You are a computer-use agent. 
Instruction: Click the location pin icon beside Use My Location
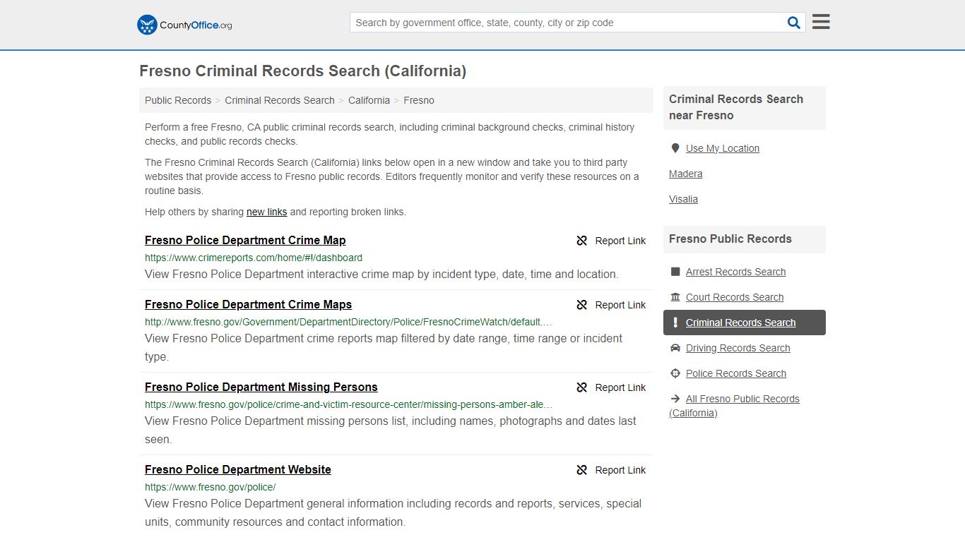[x=675, y=148]
